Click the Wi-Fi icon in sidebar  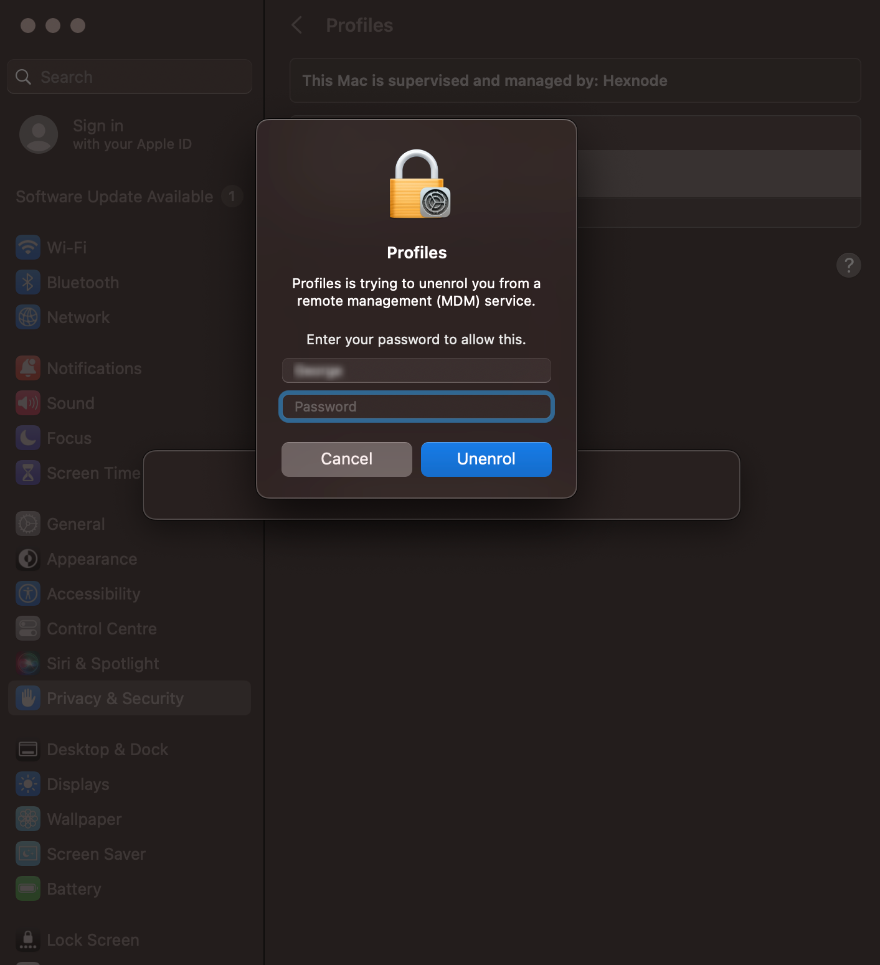(28, 248)
